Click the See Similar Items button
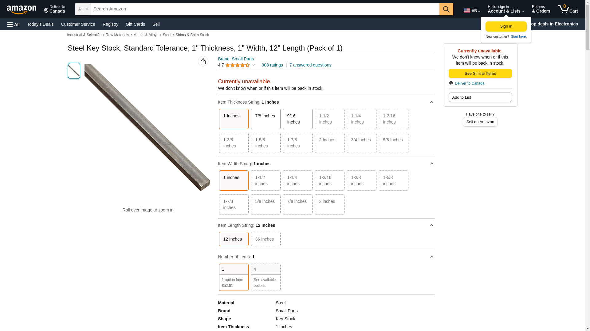The height and width of the screenshot is (331, 590). [x=480, y=74]
